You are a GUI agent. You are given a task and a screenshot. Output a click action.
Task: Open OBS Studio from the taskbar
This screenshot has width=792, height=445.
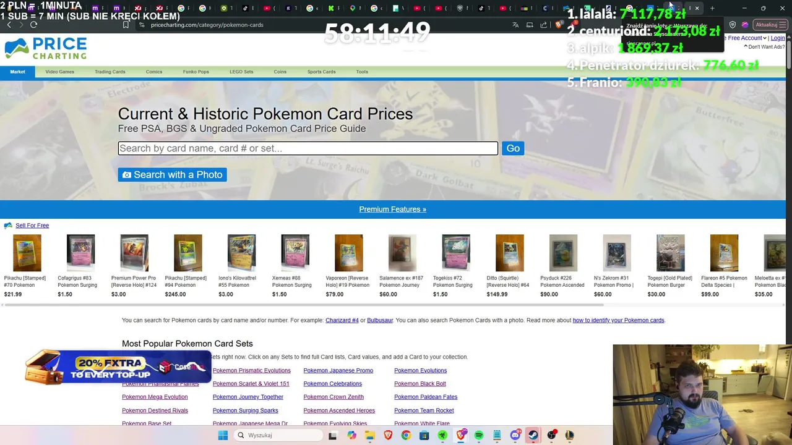(551, 435)
